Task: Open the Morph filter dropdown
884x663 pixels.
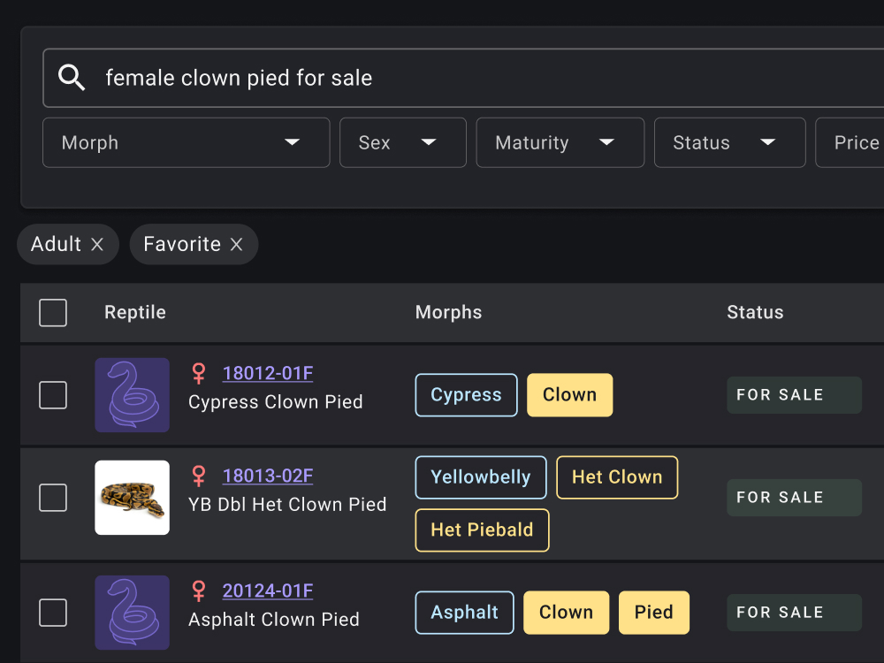Action: point(186,143)
